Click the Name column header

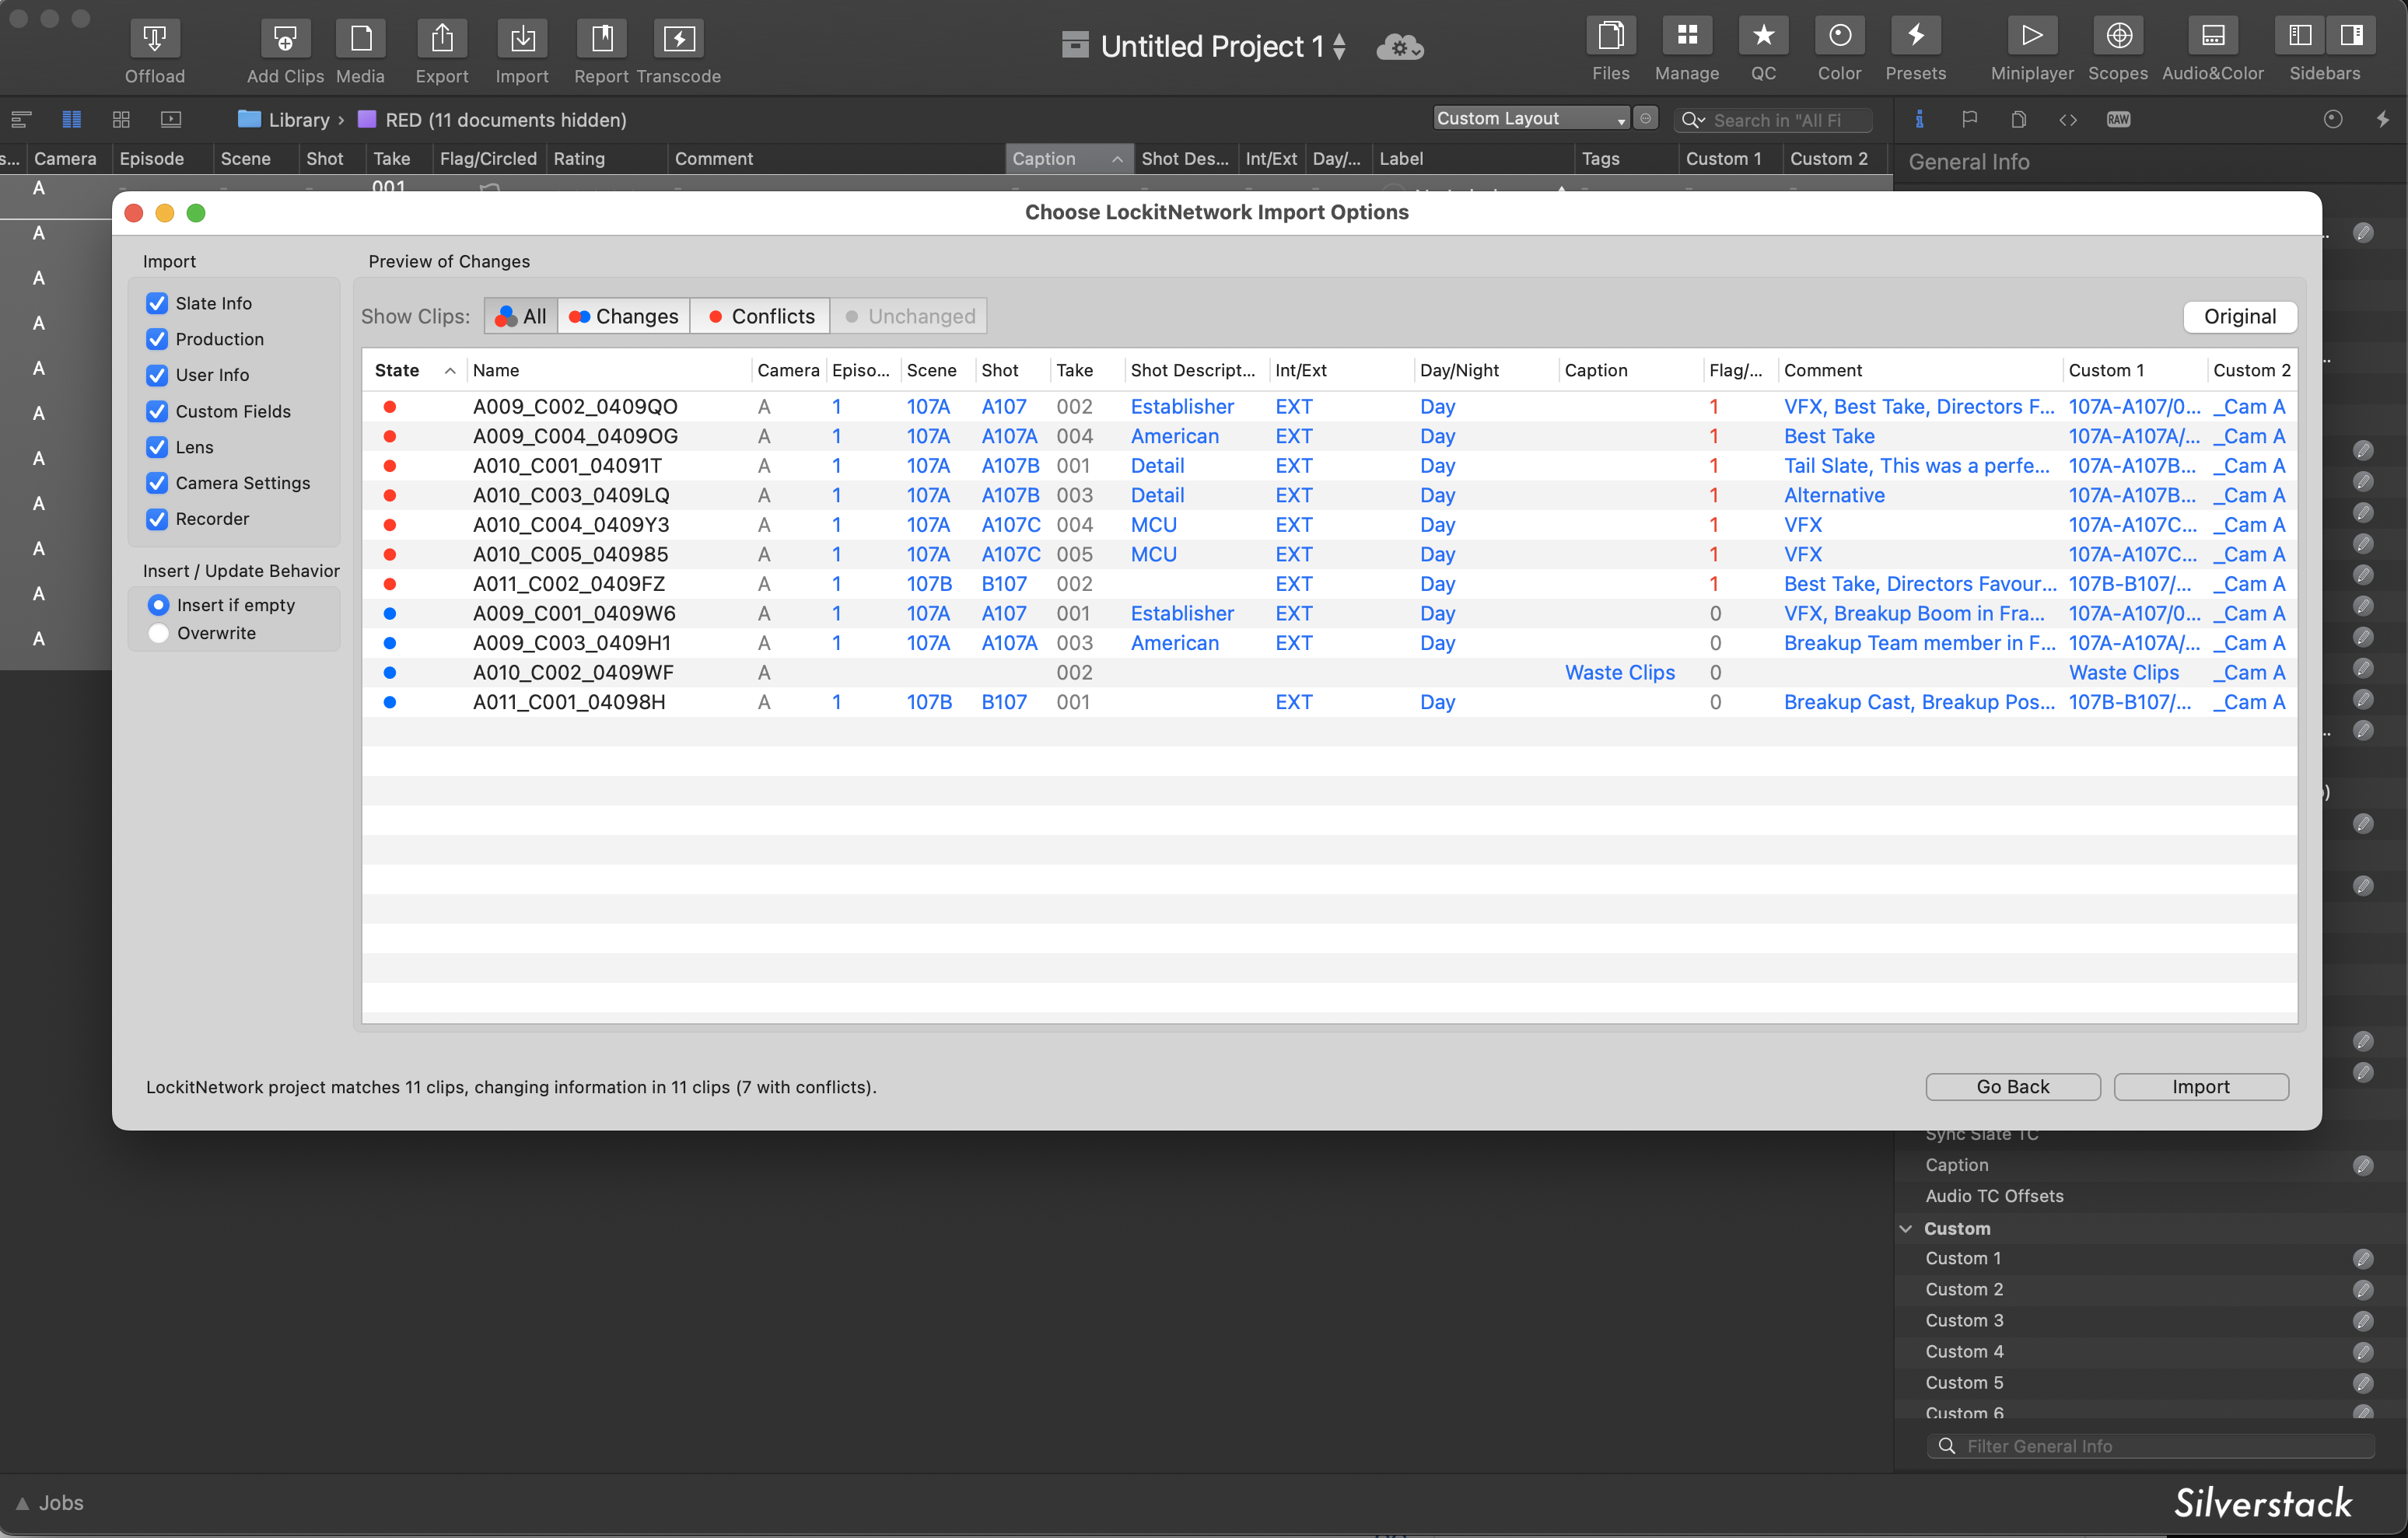click(x=609, y=370)
